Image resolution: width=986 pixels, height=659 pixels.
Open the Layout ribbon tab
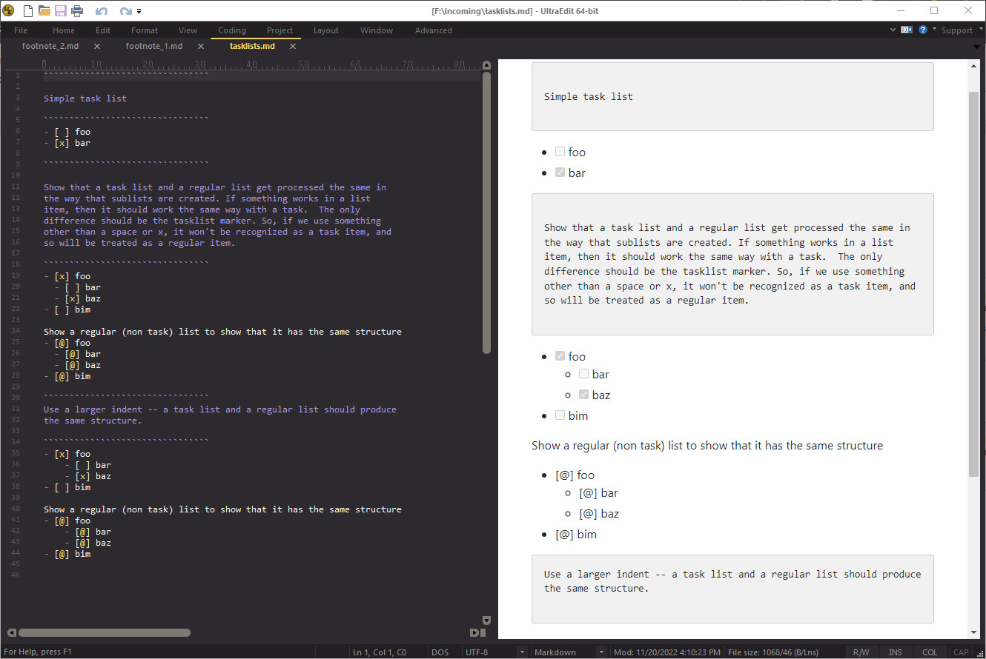326,30
